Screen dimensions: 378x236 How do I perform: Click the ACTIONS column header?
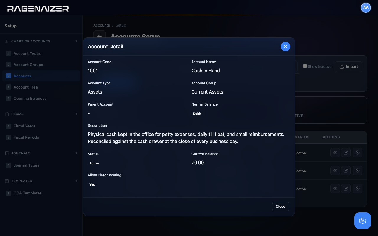tap(331, 137)
